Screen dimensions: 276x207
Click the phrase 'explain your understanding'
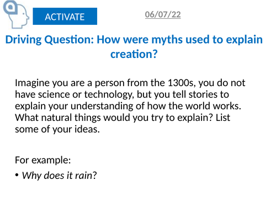tap(74, 106)
